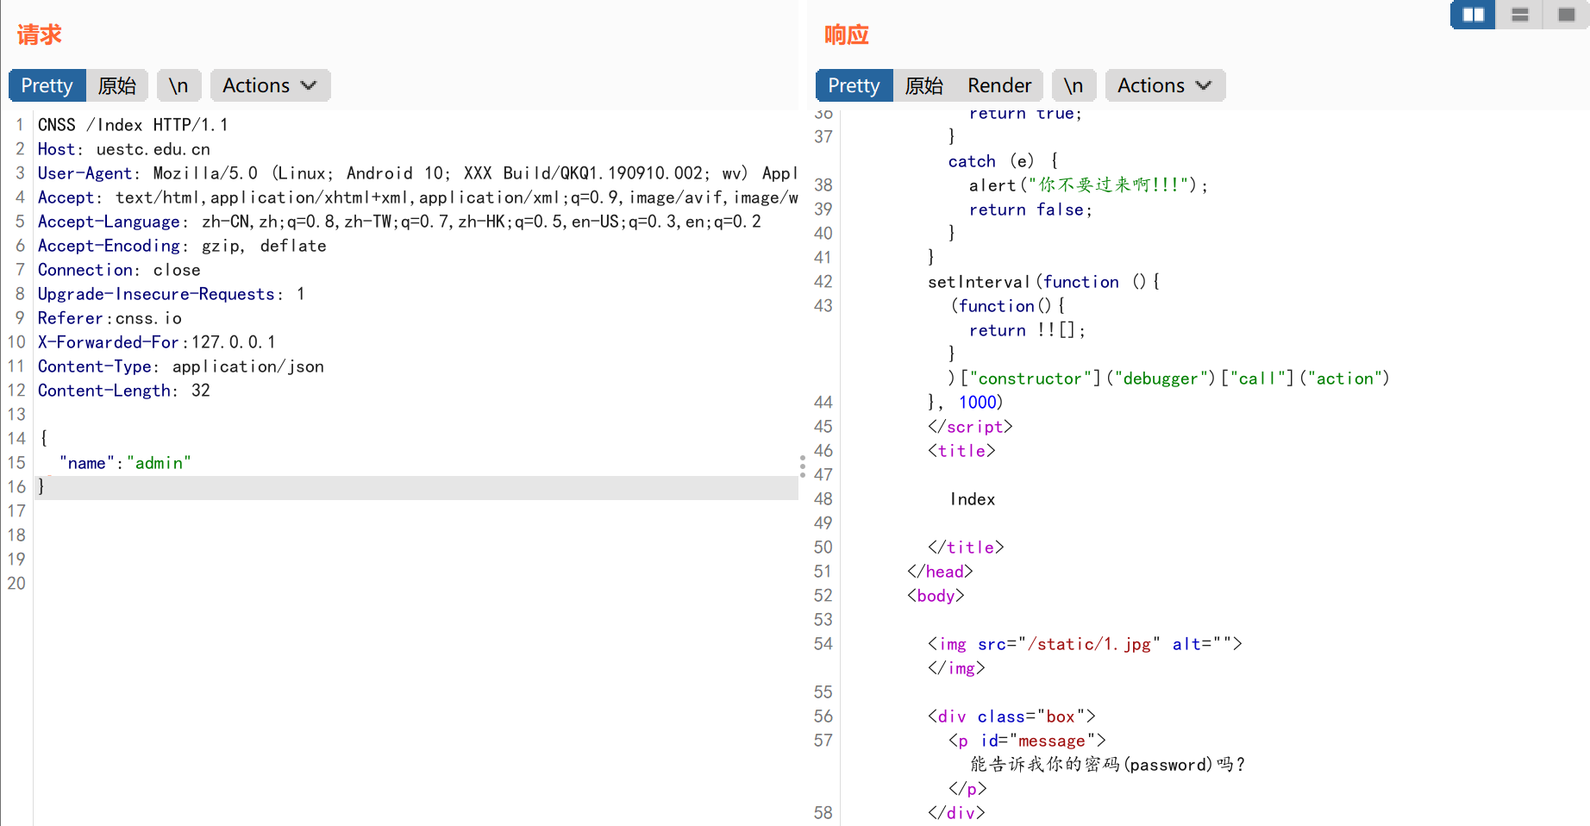The width and height of the screenshot is (1590, 826).
Task: Open the Actions dropdown in response panel
Action: tap(1165, 85)
